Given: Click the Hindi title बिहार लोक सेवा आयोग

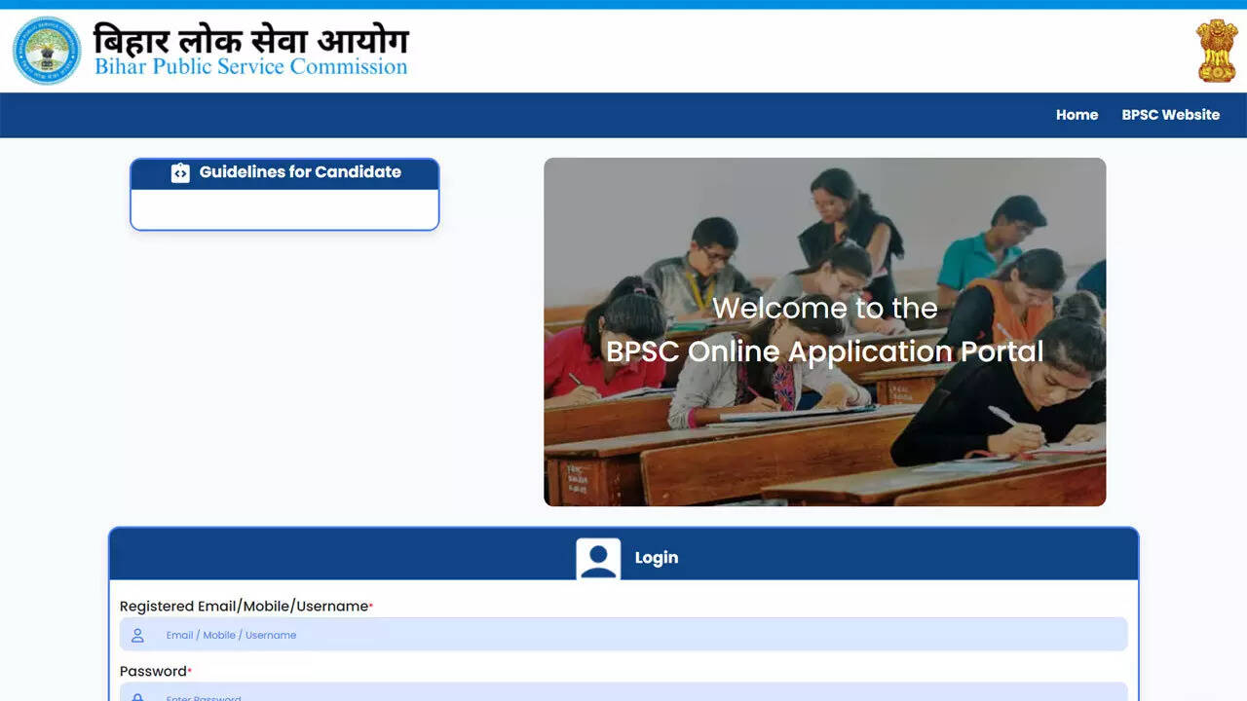Looking at the screenshot, I should click(250, 39).
